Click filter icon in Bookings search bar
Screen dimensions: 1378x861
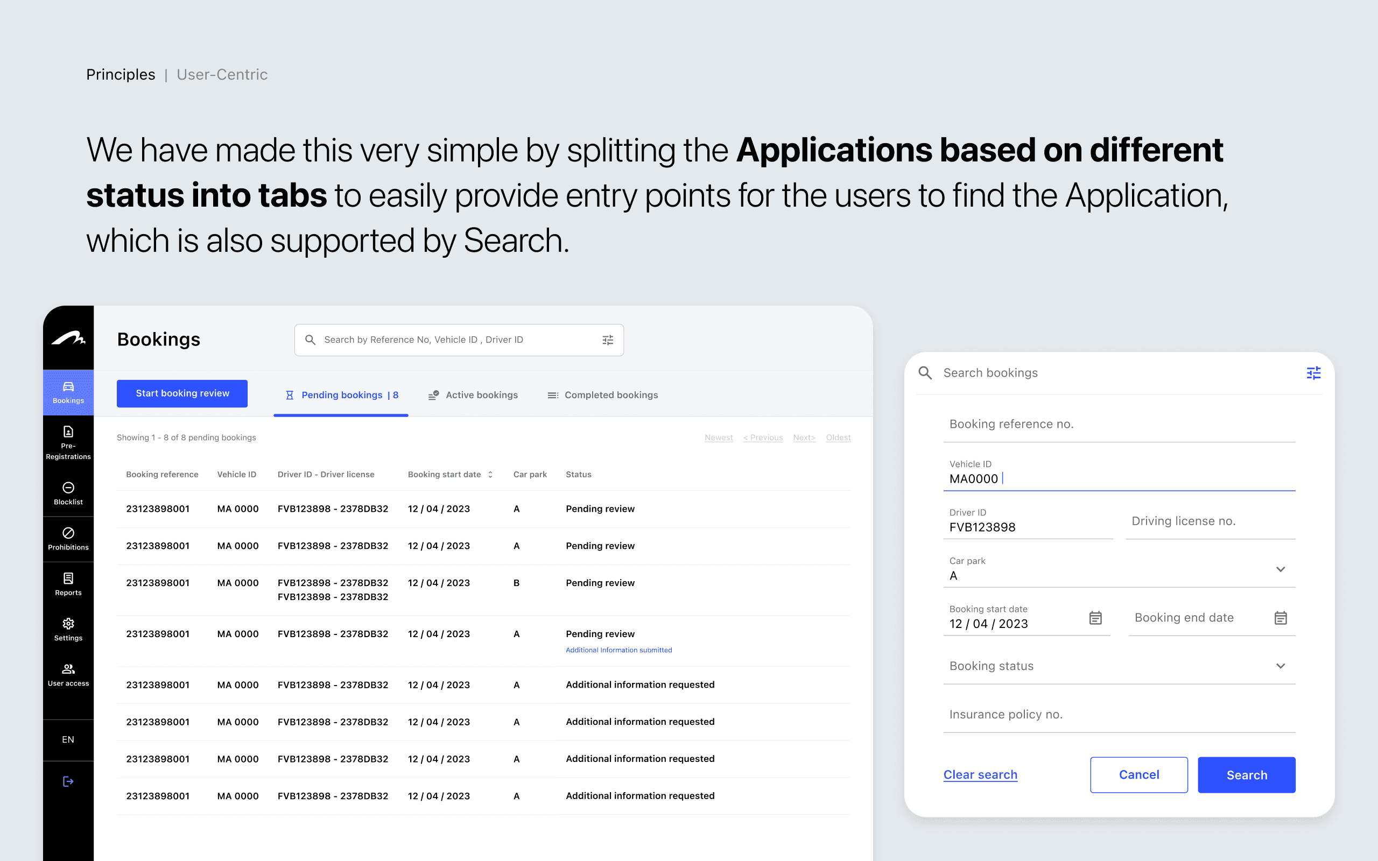pos(608,340)
